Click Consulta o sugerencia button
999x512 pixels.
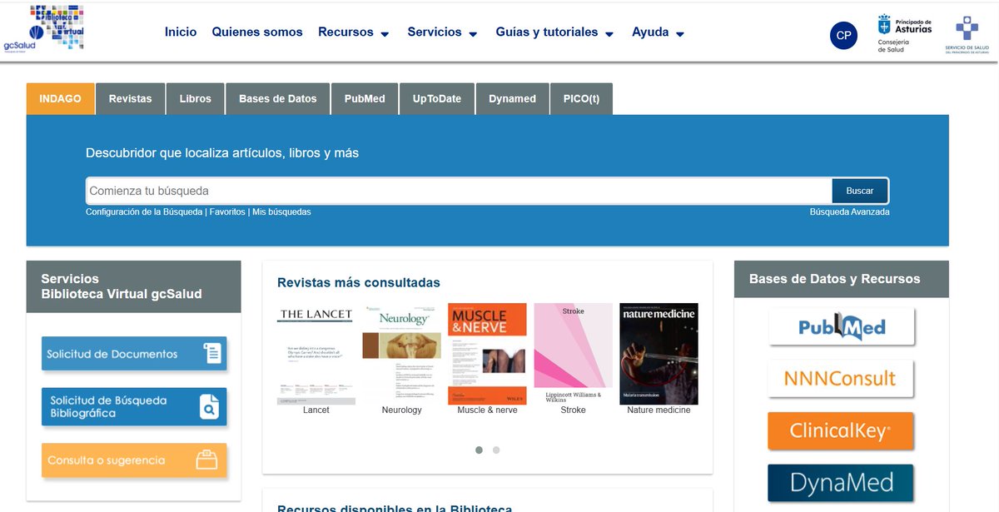(134, 460)
